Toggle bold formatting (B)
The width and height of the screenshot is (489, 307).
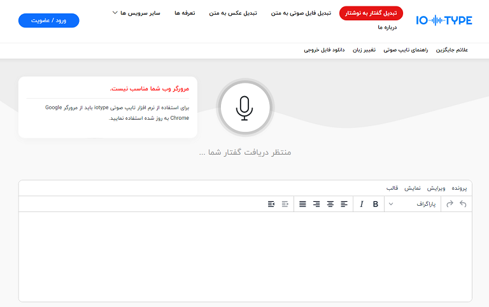(376, 204)
